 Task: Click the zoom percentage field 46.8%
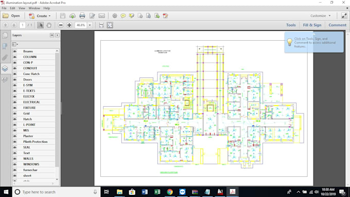tap(81, 25)
